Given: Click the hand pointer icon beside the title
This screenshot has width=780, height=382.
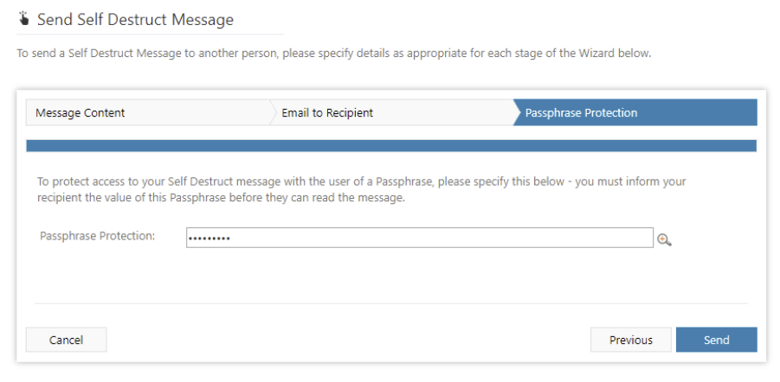Looking at the screenshot, I should click(23, 18).
